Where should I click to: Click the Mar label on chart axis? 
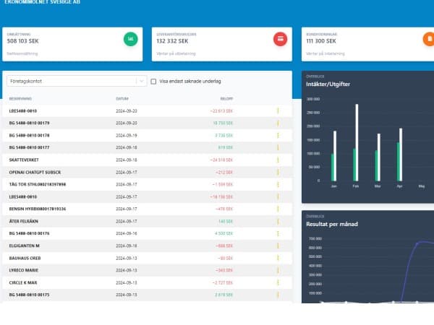378,186
